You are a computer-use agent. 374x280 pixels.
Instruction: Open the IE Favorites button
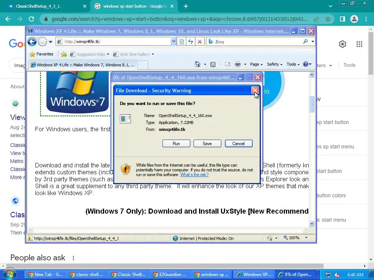coord(41,54)
